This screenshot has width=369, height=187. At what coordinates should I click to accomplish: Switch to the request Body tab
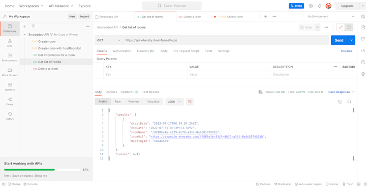164,51
